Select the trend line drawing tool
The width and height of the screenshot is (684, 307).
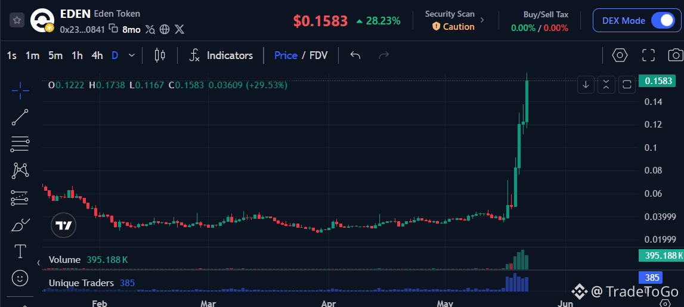[x=20, y=117]
